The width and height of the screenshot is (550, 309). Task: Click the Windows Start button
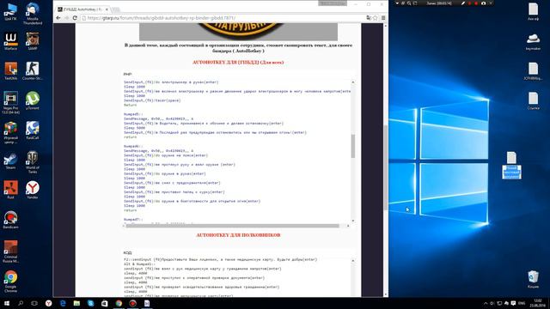pyautogui.click(x=7, y=303)
